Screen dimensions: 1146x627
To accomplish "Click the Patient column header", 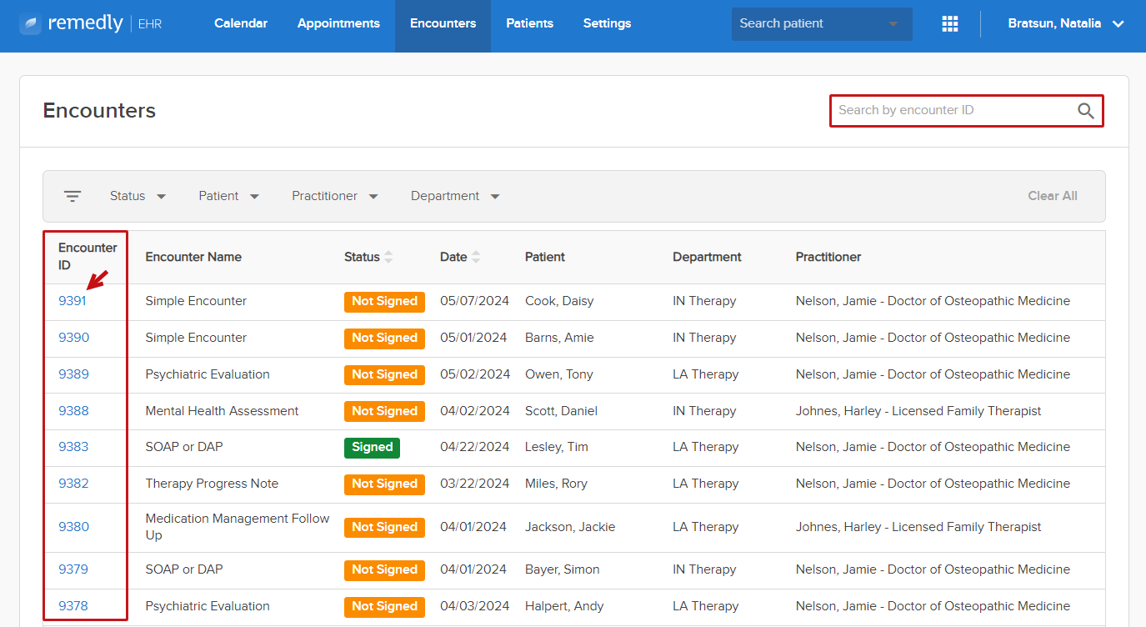I will (545, 257).
